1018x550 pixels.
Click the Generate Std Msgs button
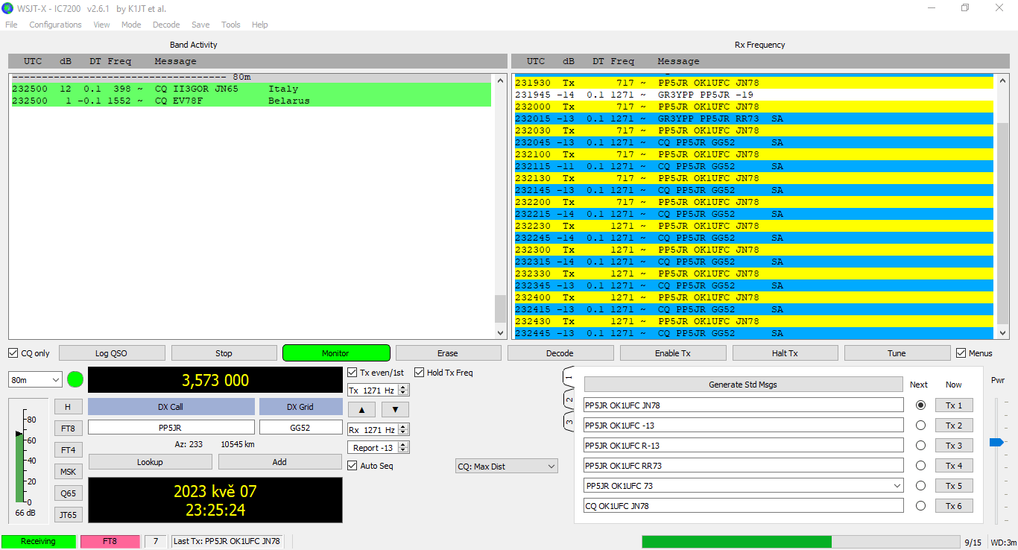tap(742, 385)
